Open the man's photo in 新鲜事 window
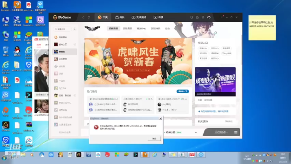 tap(41, 71)
